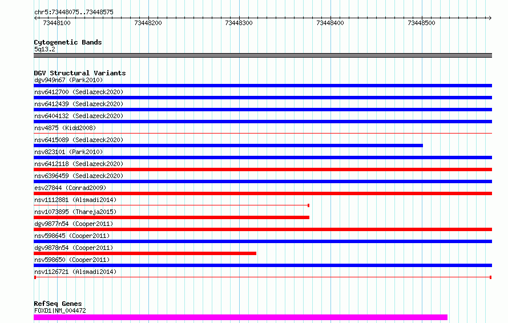The height and width of the screenshot is (323, 508).
Task: Click the 73448200 ruler tick label
Action: [x=148, y=23]
